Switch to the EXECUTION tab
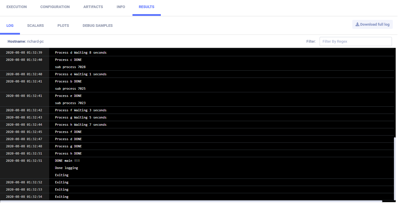 pyautogui.click(x=16, y=7)
